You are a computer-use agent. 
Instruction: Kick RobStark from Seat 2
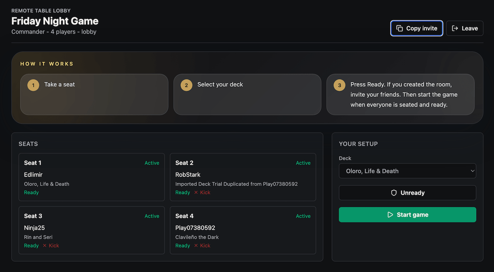[x=202, y=193]
